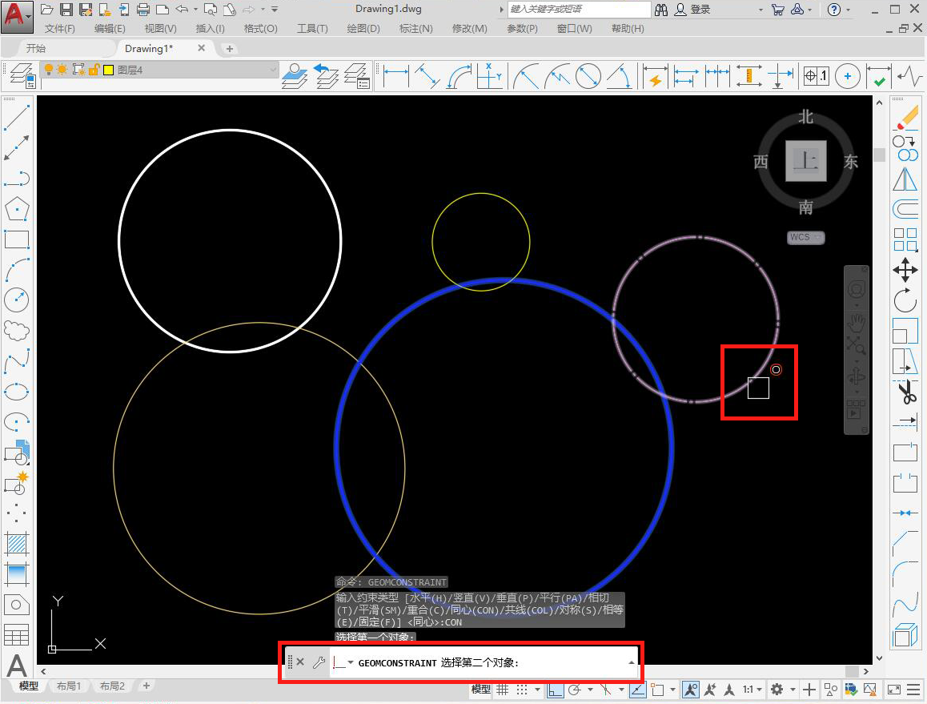The image size is (927, 704).
Task: Select the Mirror tool
Action: [x=905, y=179]
